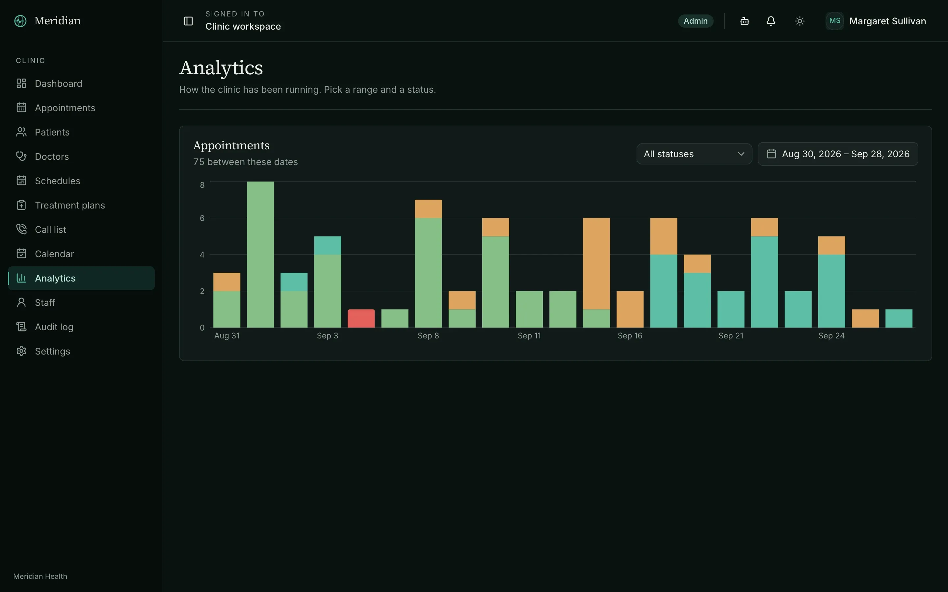The image size is (948, 592).
Task: Click the Sep 8 axis label
Action: coord(428,335)
